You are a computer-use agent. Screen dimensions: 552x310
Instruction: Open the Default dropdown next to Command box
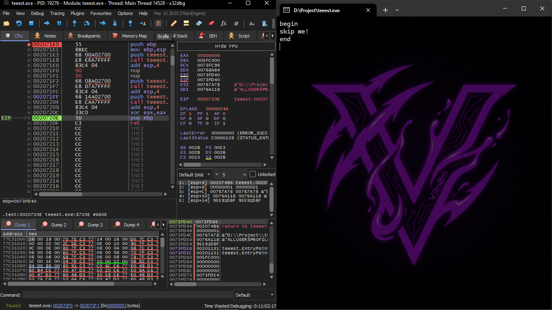click(254, 295)
